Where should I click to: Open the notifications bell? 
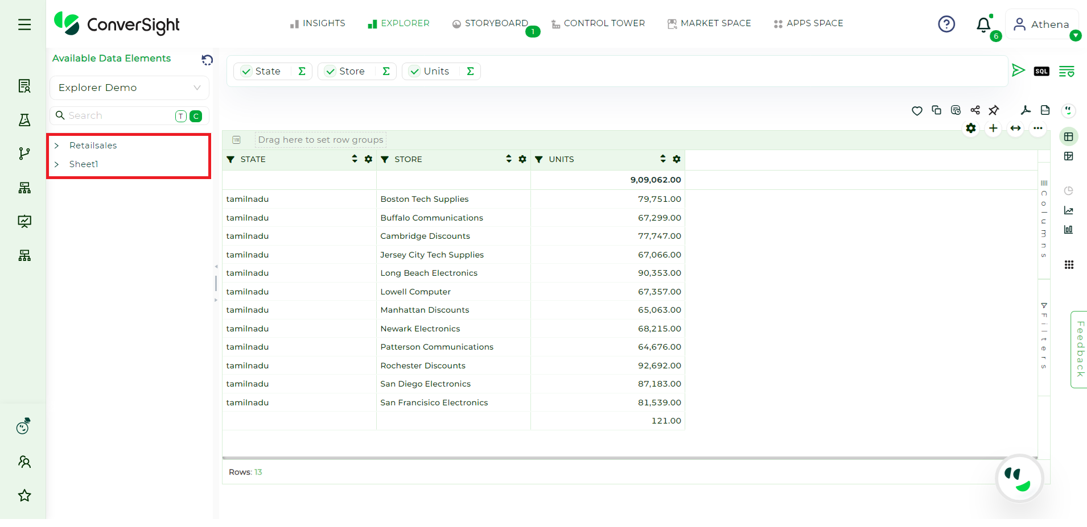(x=983, y=25)
